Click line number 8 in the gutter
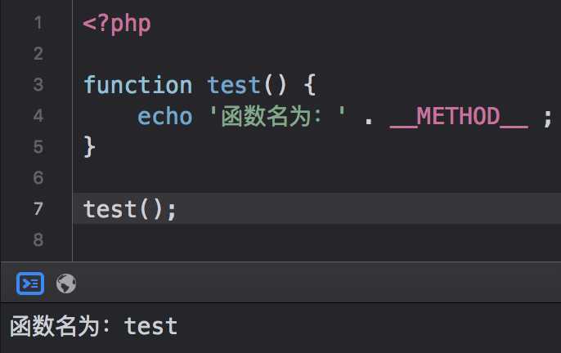This screenshot has width=561, height=353. (x=38, y=239)
